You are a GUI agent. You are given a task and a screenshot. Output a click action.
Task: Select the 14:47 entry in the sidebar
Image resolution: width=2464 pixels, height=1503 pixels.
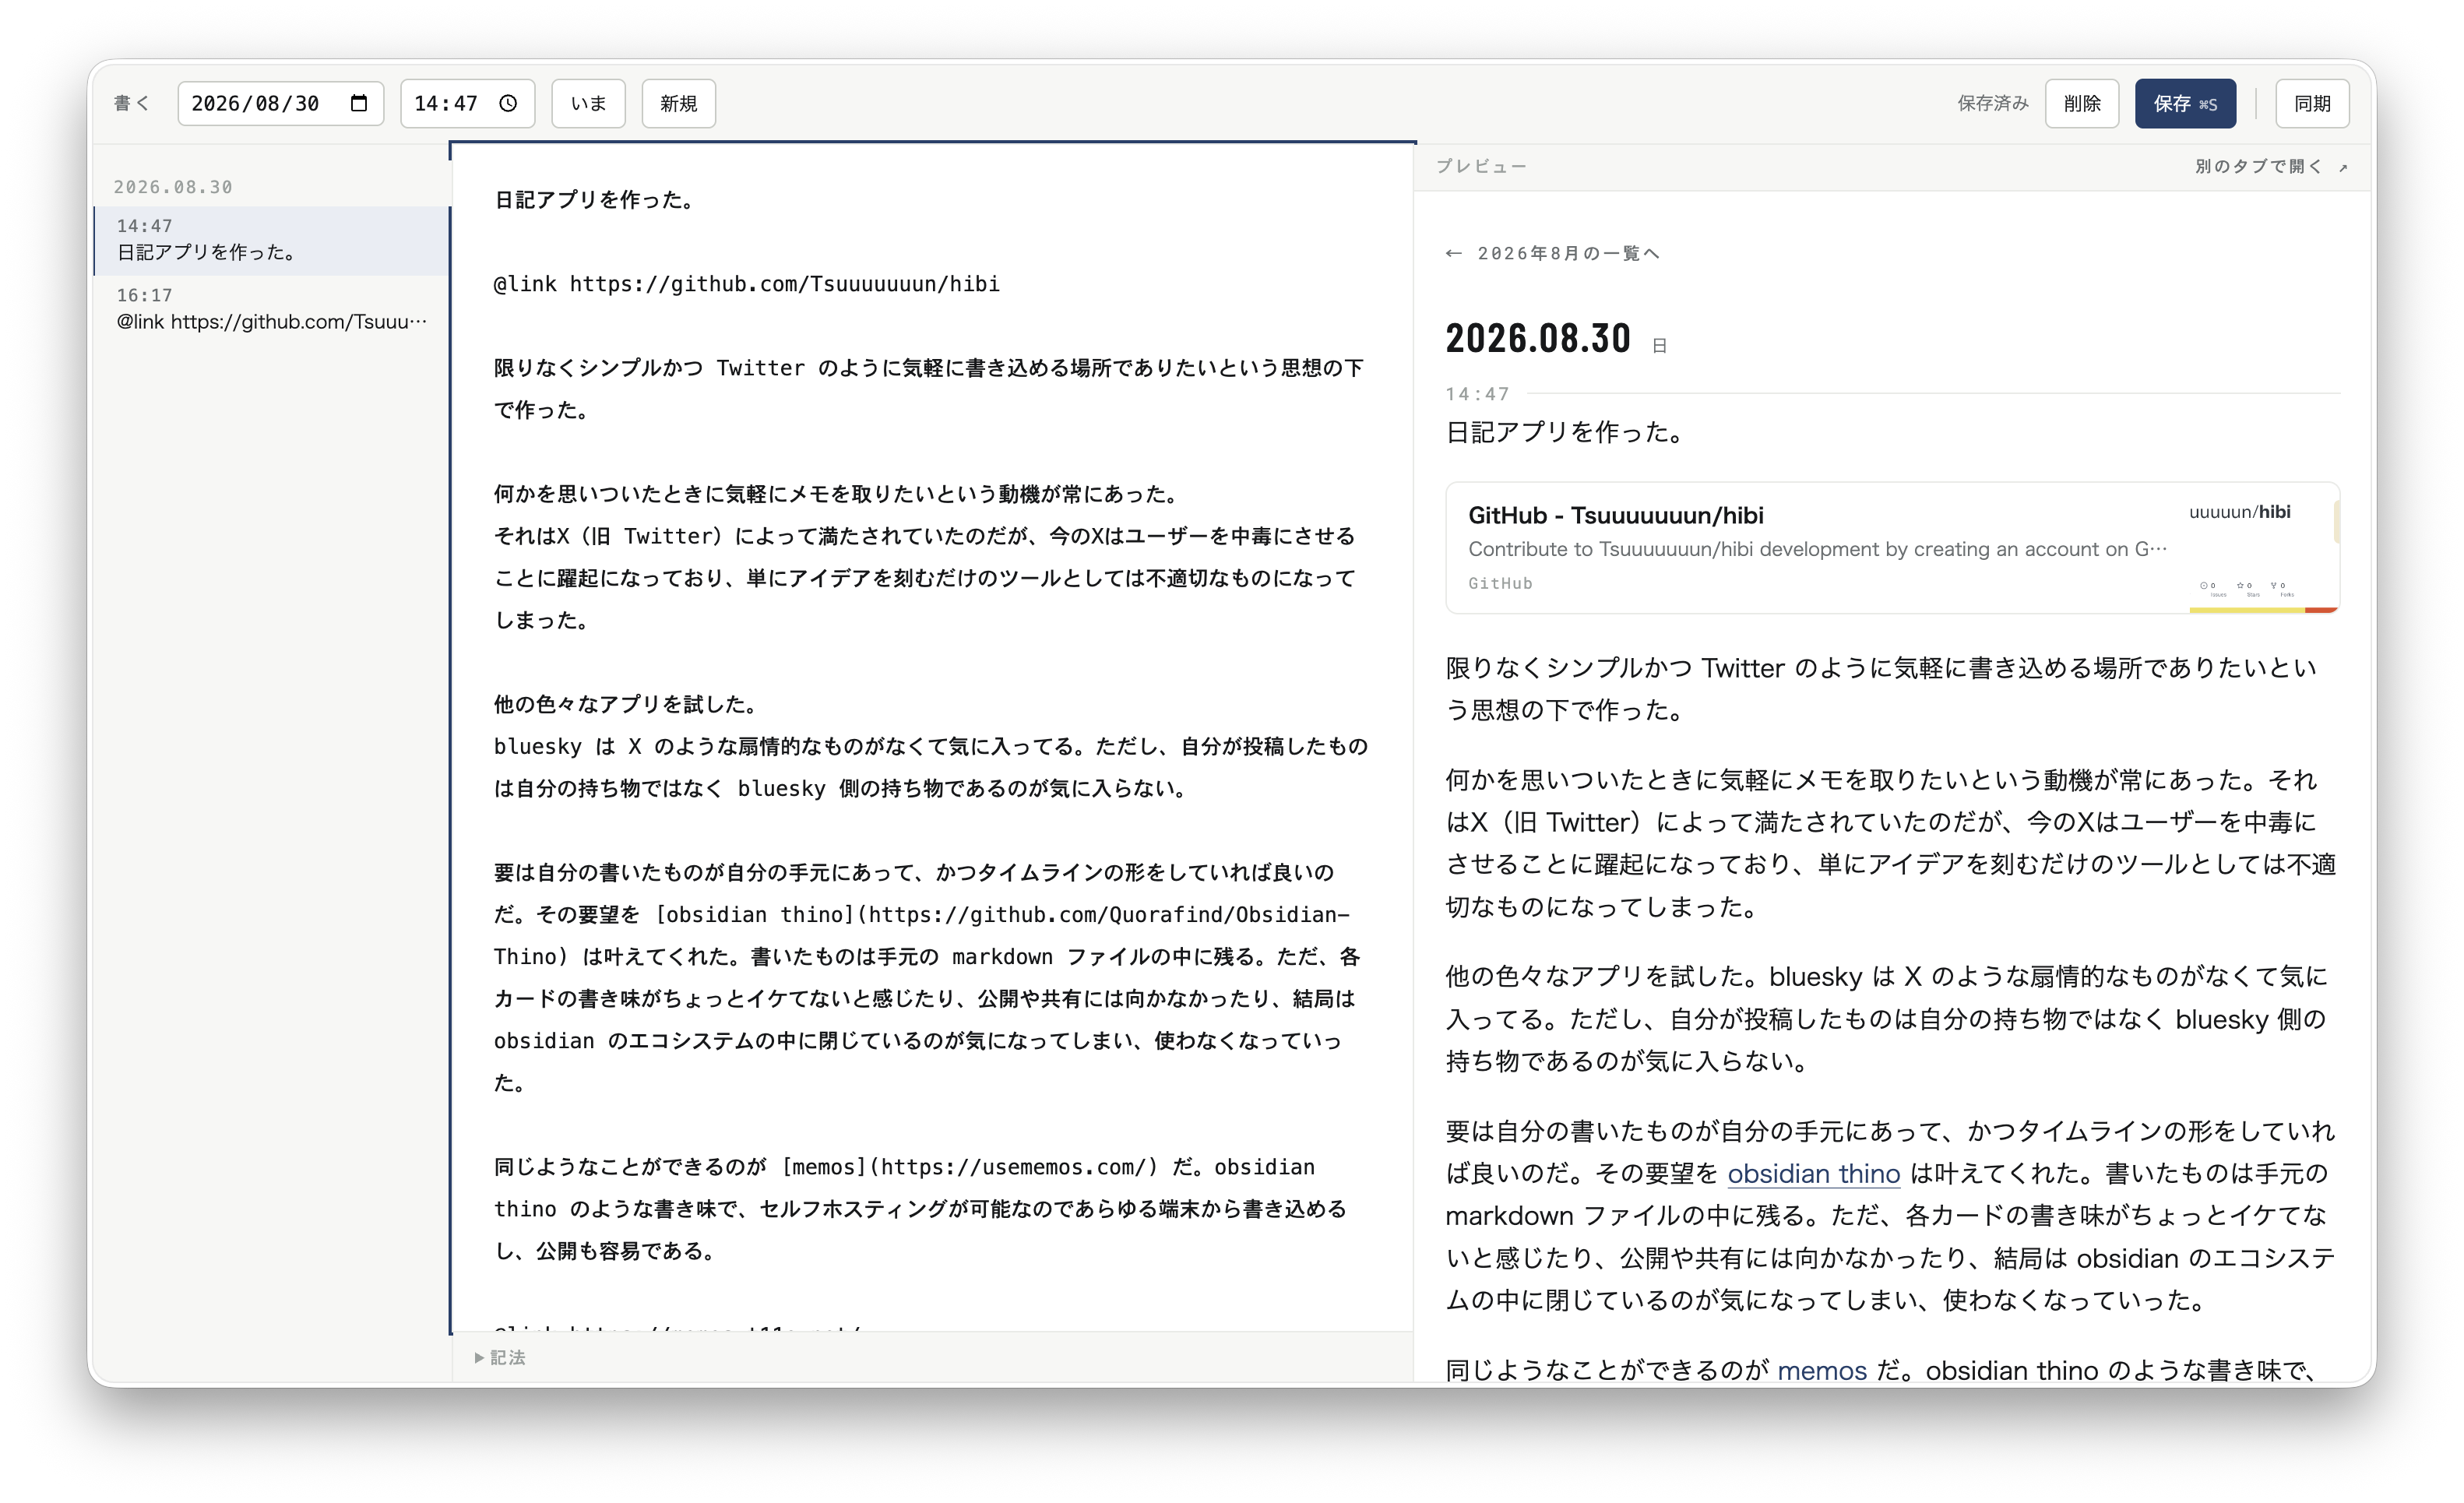(x=271, y=240)
